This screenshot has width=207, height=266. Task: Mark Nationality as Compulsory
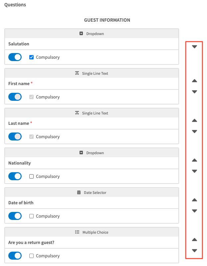click(32, 176)
